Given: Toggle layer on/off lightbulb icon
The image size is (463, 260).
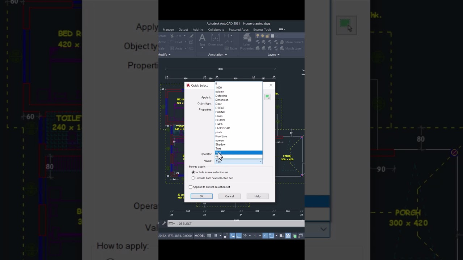Looking at the screenshot, I should (258, 36).
